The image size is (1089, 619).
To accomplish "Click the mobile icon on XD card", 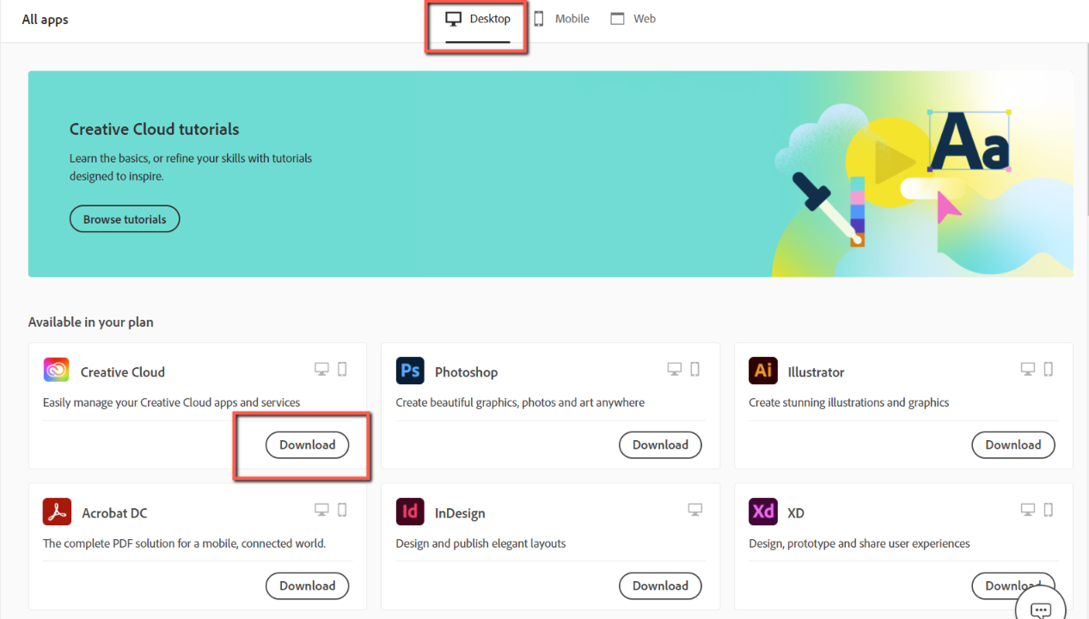I will coord(1049,509).
